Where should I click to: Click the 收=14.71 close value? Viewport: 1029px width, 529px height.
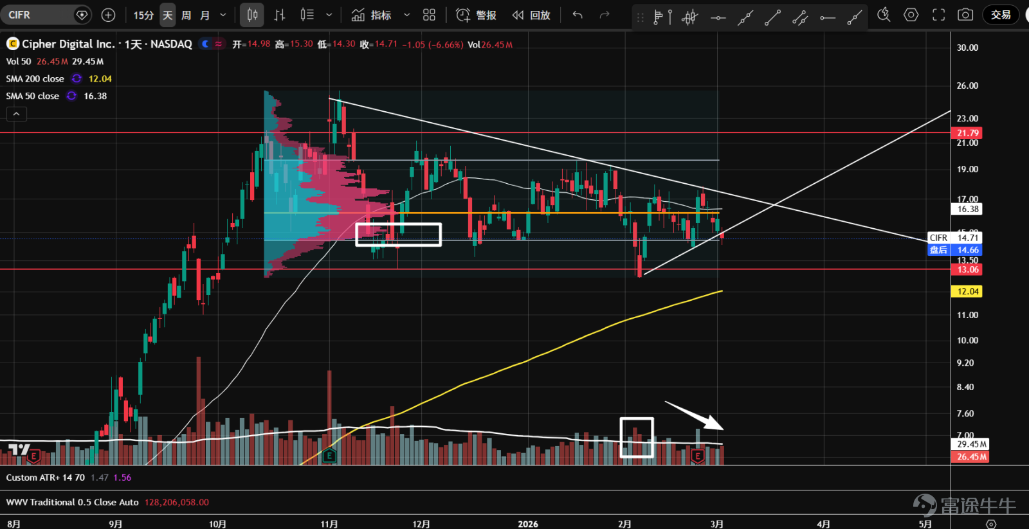(x=379, y=44)
